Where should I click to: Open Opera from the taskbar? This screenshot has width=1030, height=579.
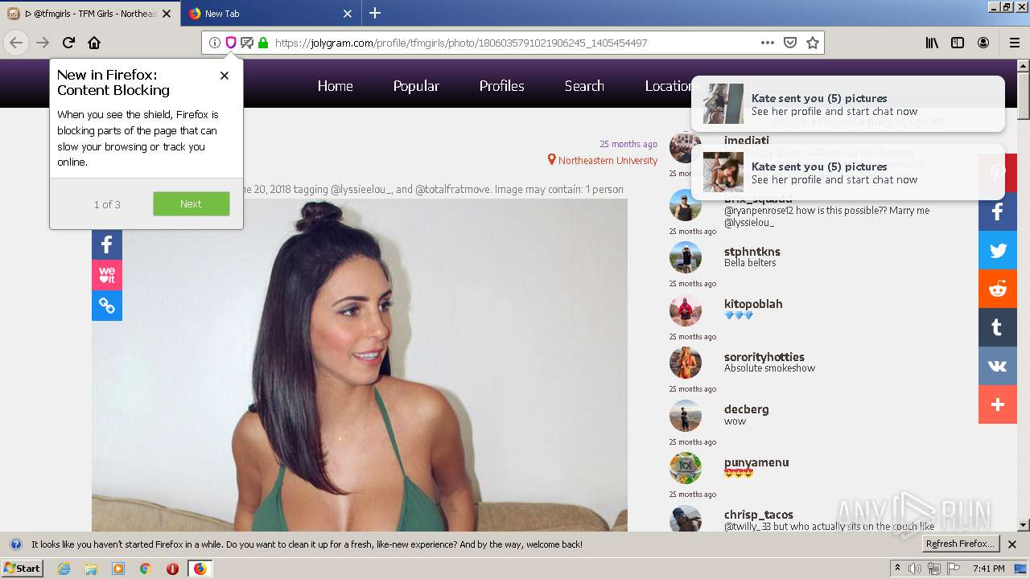(x=172, y=569)
